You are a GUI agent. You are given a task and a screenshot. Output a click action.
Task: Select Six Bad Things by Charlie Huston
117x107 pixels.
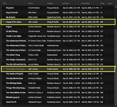[58, 31]
